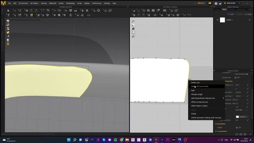This screenshot has width=254, height=143.
Task: Choose Delete Line from context menu
Action: pyautogui.click(x=195, y=83)
